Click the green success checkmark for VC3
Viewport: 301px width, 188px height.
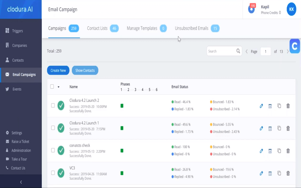[61, 173]
